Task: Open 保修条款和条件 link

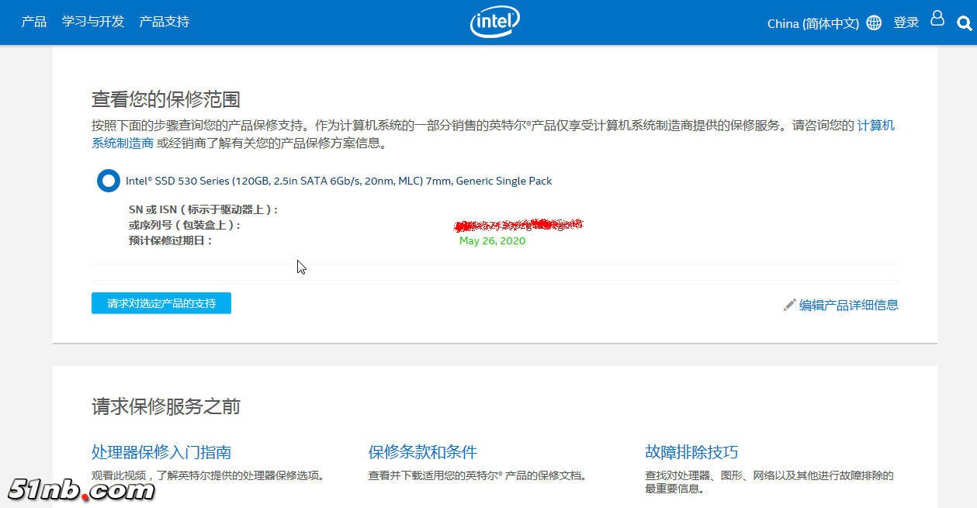Action: pos(423,452)
